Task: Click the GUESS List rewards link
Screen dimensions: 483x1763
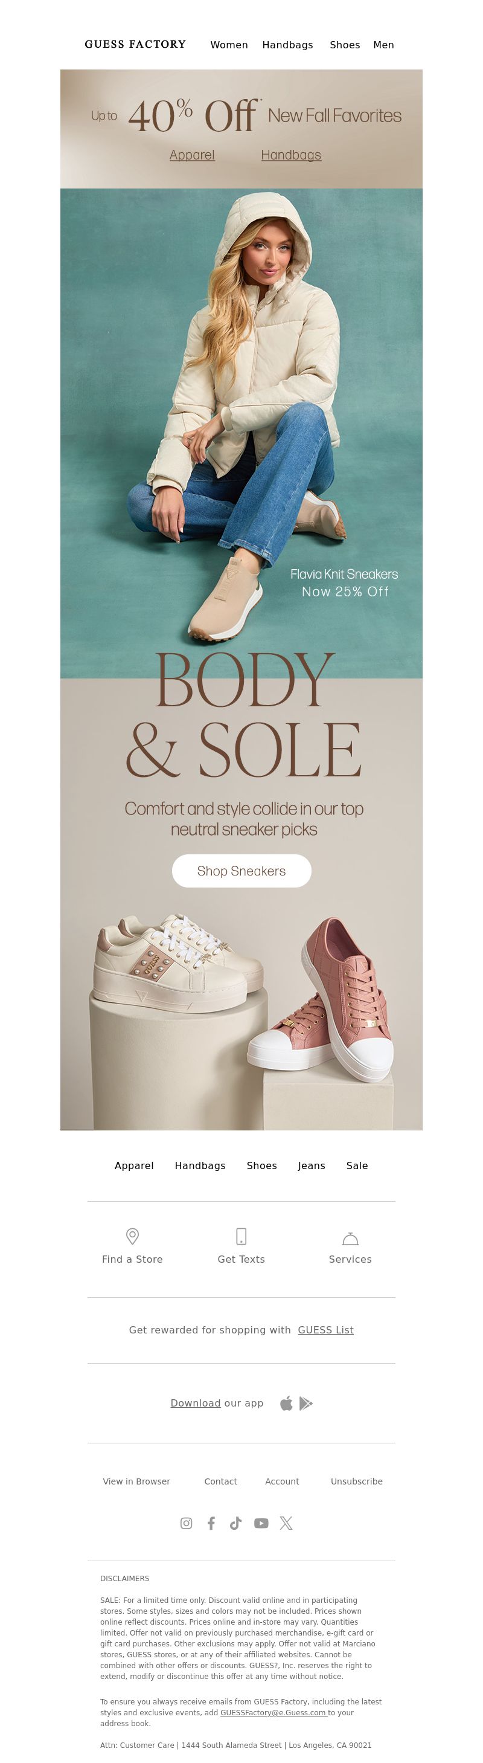Action: (x=325, y=1329)
